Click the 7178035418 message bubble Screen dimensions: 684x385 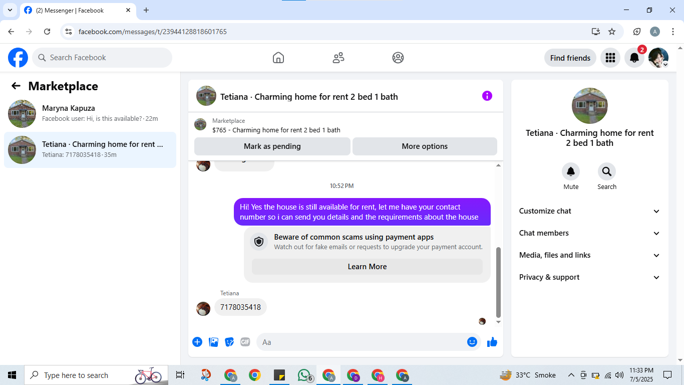point(240,307)
